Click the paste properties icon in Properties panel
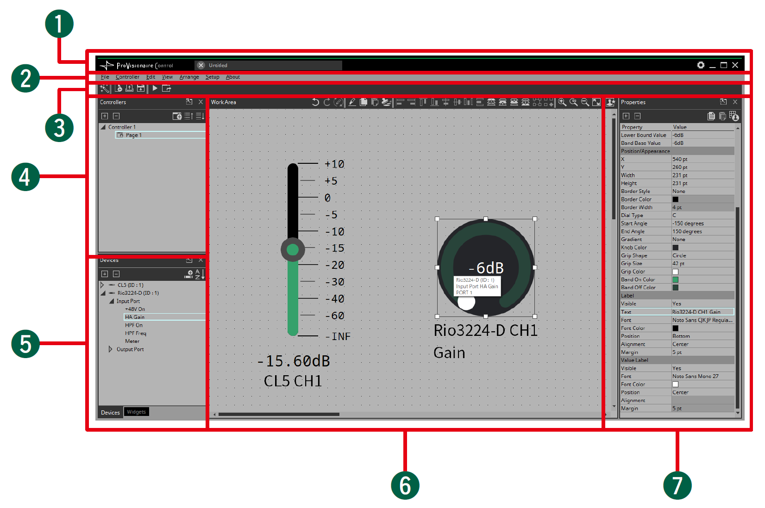The width and height of the screenshot is (765, 508). (722, 116)
